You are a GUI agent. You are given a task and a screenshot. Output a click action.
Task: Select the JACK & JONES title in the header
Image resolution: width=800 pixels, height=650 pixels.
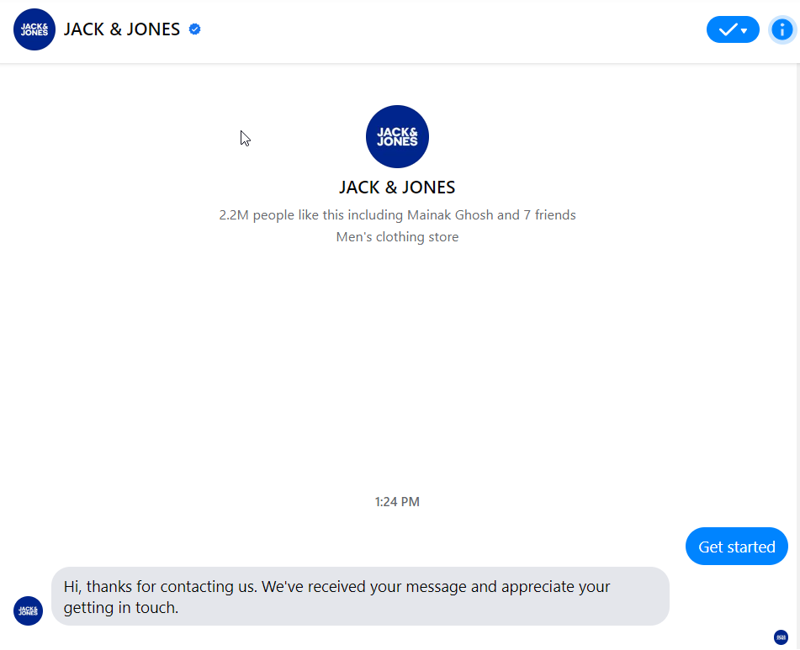coord(123,29)
